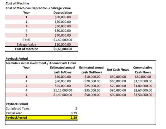Select the $1,60,000.00 cost of machine value

coord(63,49)
